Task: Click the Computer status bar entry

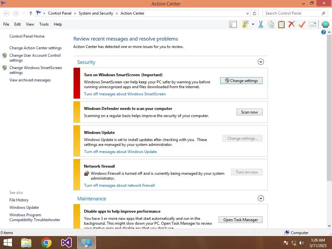Action: (296, 233)
